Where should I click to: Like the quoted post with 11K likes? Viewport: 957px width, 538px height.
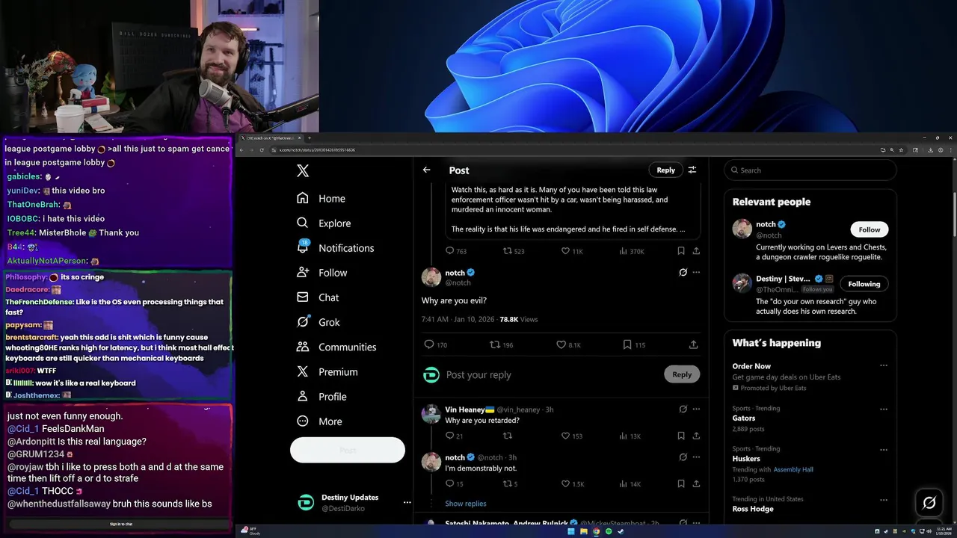[x=572, y=251]
